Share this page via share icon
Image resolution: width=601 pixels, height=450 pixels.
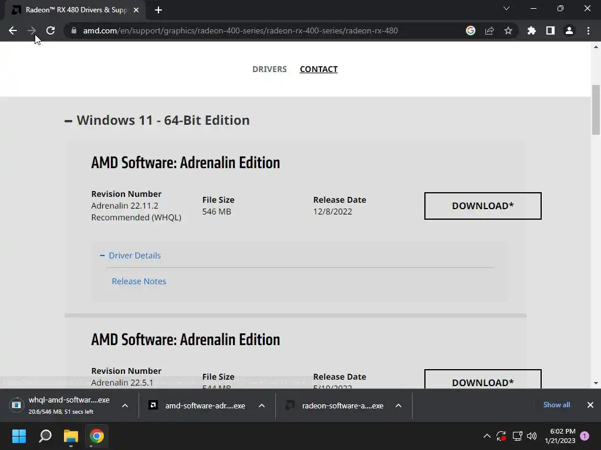489,30
